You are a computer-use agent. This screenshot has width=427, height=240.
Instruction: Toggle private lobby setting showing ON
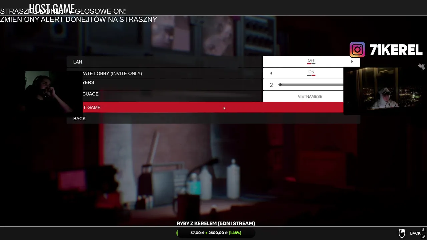click(311, 73)
